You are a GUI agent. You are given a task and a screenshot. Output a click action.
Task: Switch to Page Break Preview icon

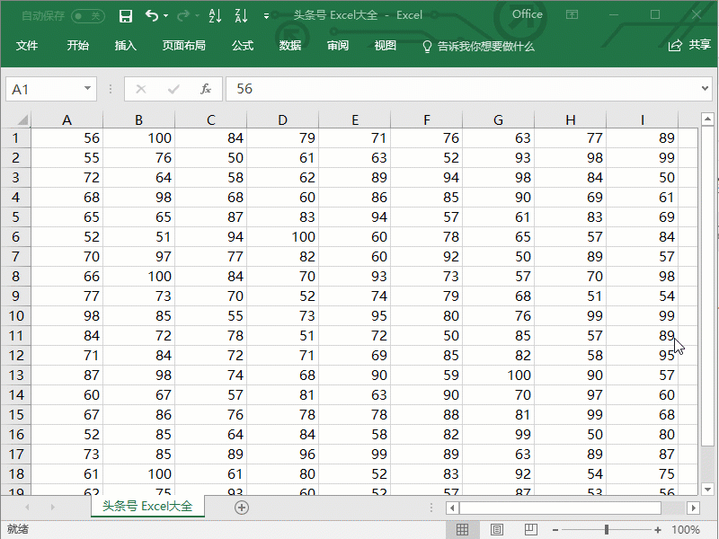530,529
